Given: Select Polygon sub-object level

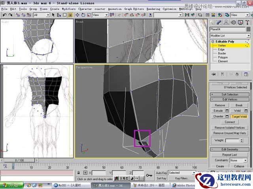Looking at the screenshot, I should click(x=223, y=57).
